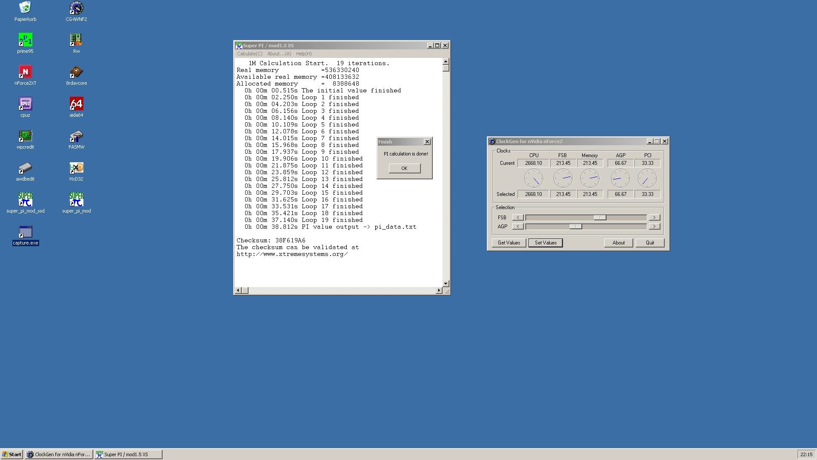Click the Super PI horizontal scroll right arrow
Screen dimensions: 817x460
coord(439,290)
